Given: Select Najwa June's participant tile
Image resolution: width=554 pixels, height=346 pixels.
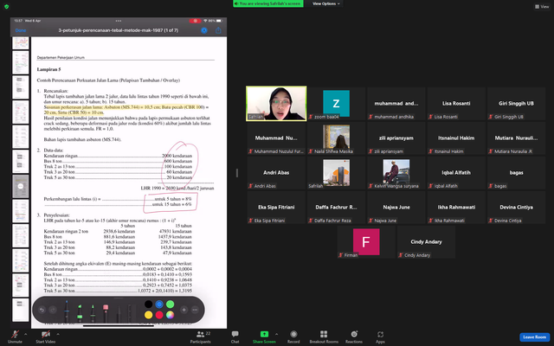Looking at the screenshot, I should [396, 208].
